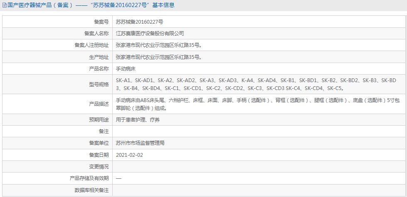Click the 变更情况 label

(99, 166)
